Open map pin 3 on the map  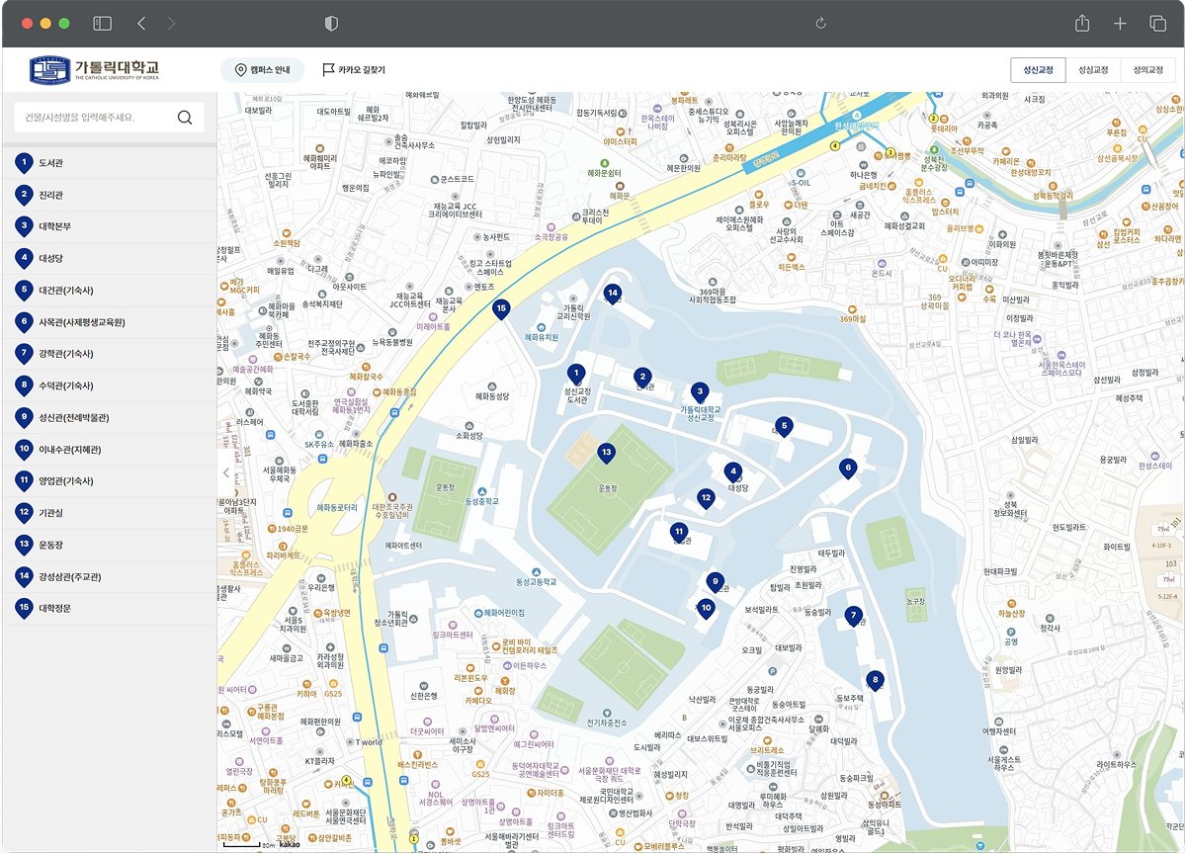pyautogui.click(x=700, y=392)
